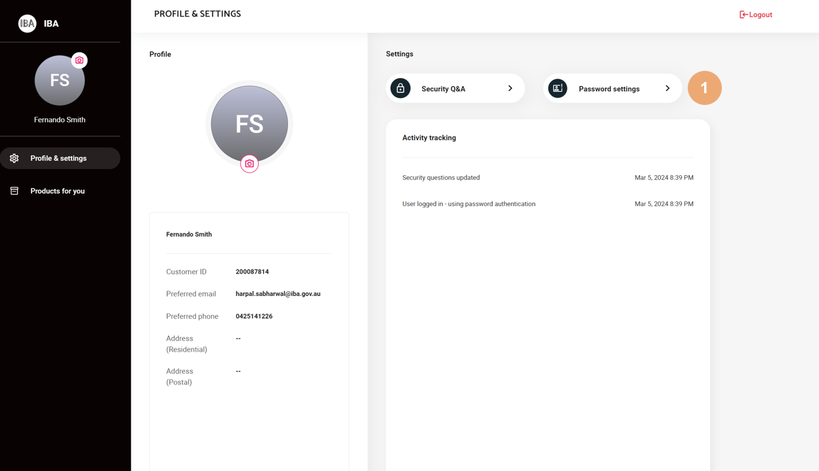Log out using the Logout link

point(760,14)
